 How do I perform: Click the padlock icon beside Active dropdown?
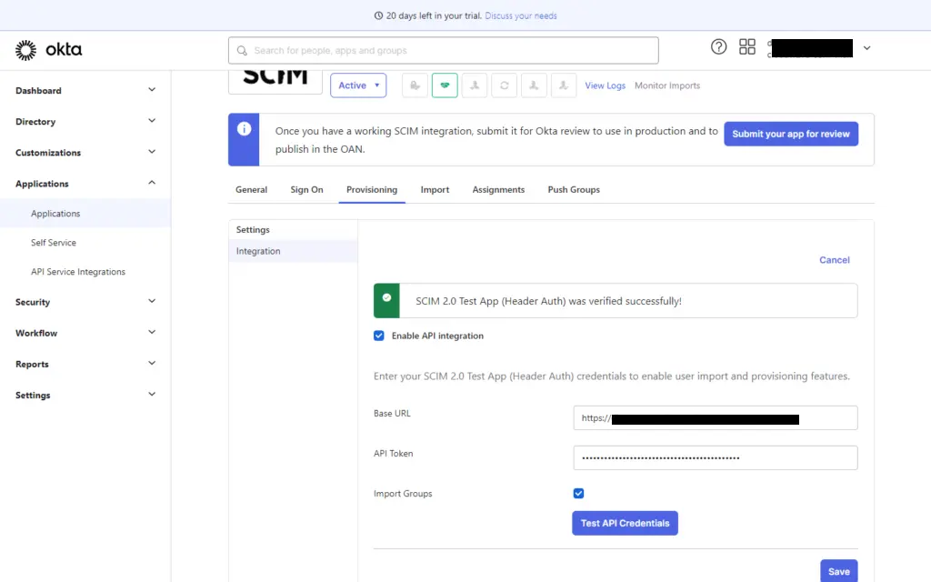click(x=415, y=85)
